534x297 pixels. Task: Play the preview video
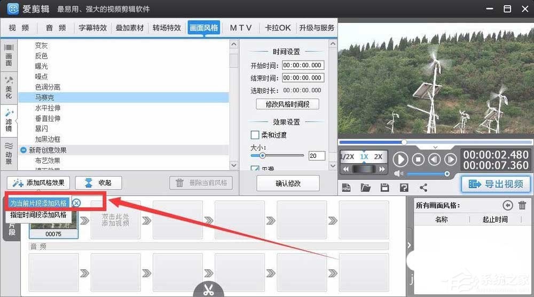[400, 159]
